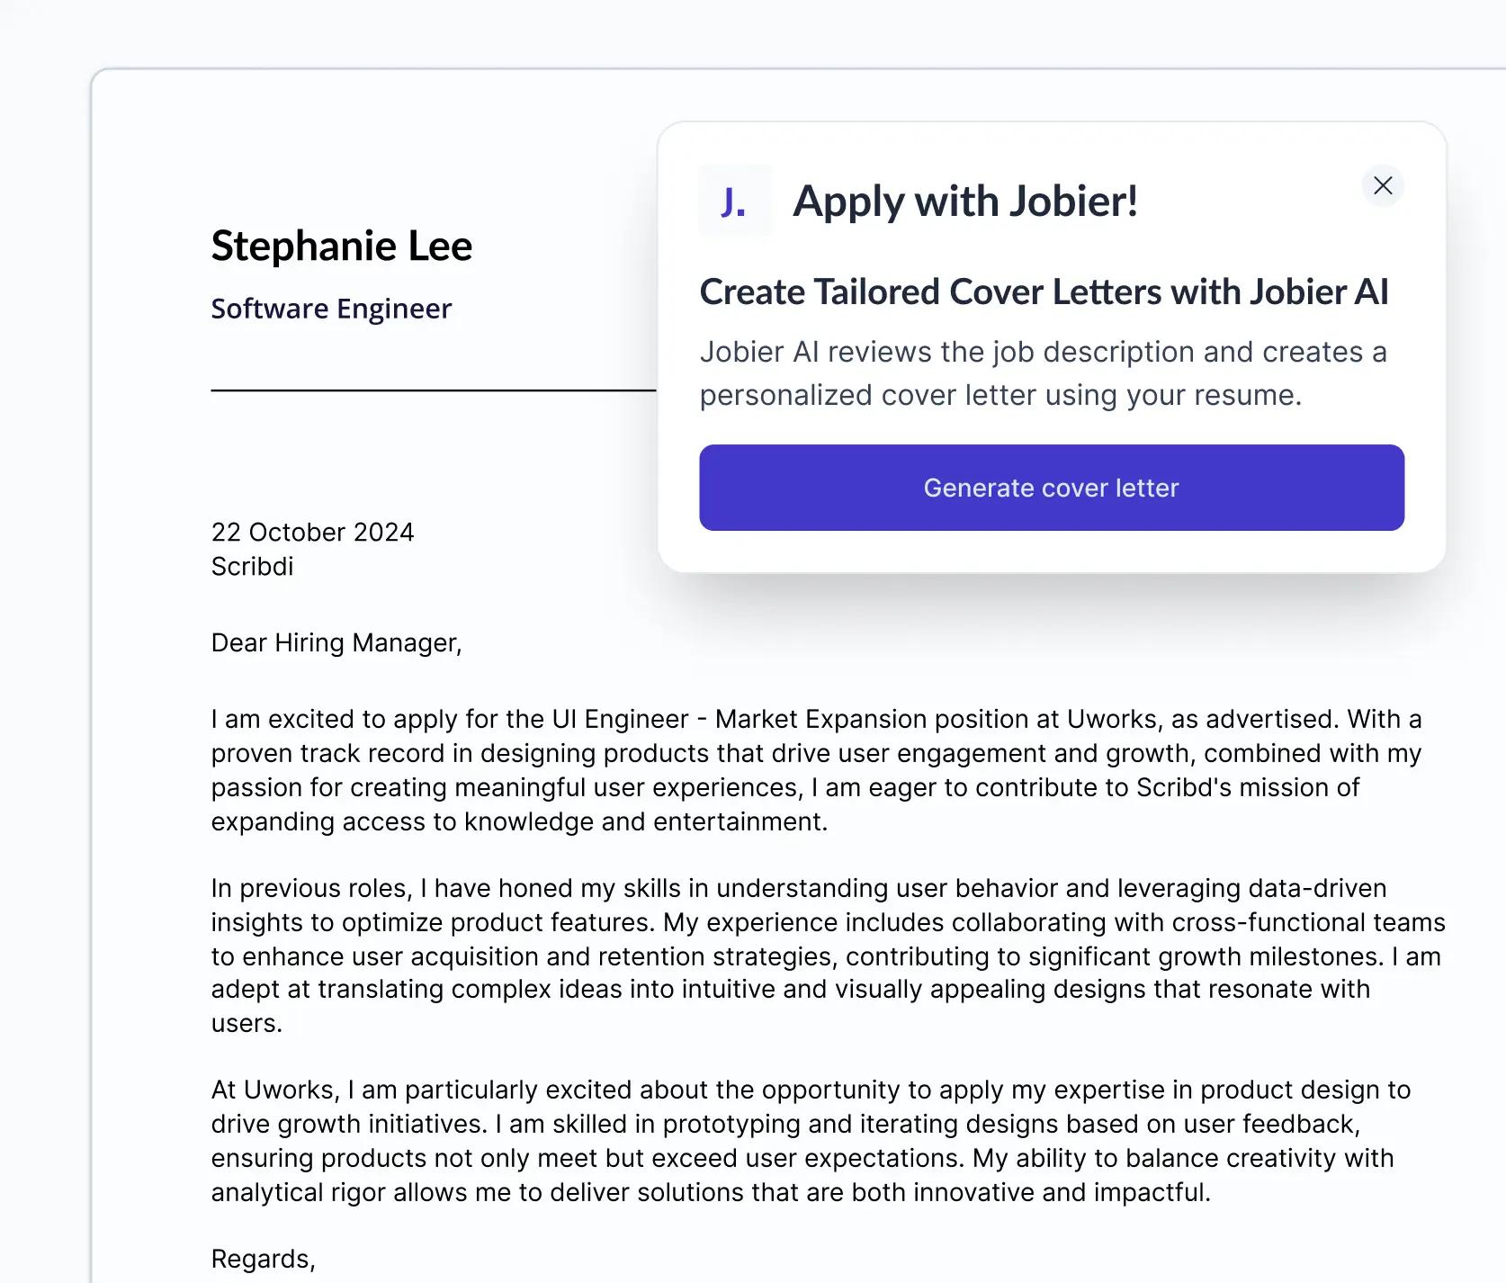Select the "Software Engineer" subtitle
This screenshot has width=1506, height=1283.
click(x=331, y=309)
